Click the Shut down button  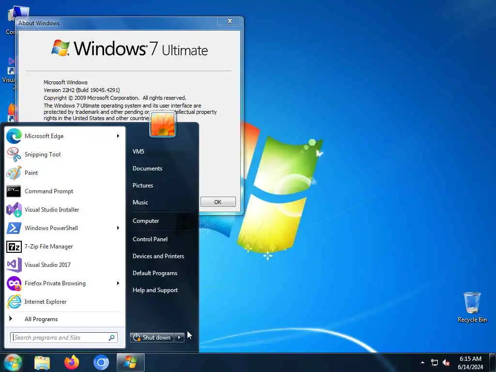click(x=152, y=338)
